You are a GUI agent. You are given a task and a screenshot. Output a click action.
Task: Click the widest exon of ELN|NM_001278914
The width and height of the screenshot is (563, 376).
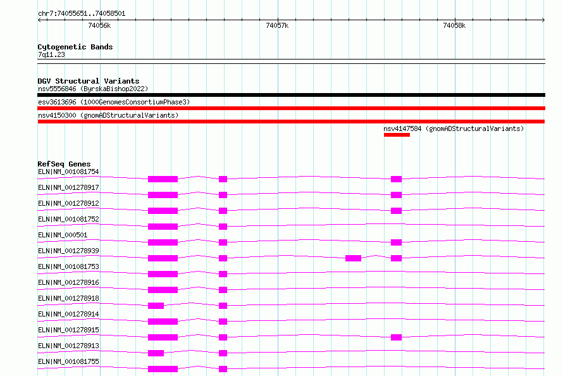coord(163,322)
